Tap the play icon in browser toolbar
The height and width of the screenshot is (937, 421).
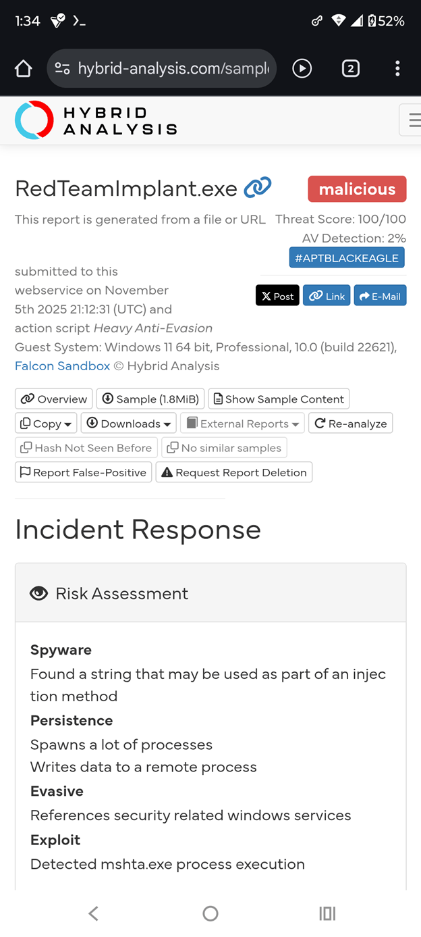[x=302, y=68]
